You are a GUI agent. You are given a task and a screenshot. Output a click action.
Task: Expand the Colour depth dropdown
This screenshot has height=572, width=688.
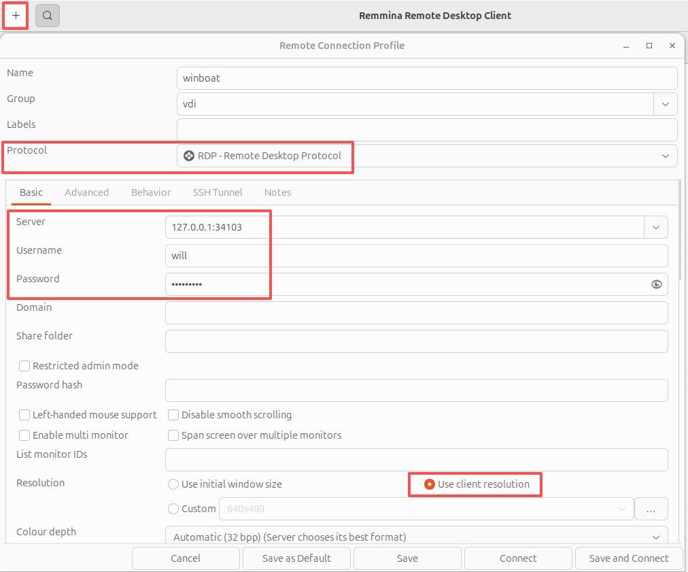click(x=655, y=537)
